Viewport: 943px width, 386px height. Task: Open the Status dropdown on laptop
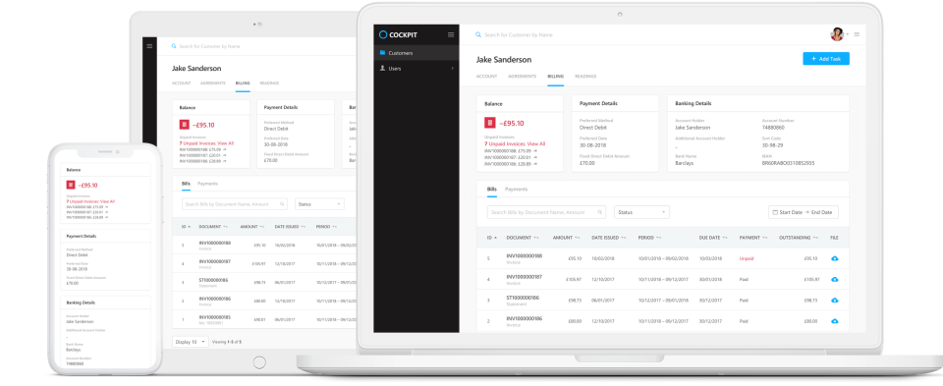(x=641, y=212)
